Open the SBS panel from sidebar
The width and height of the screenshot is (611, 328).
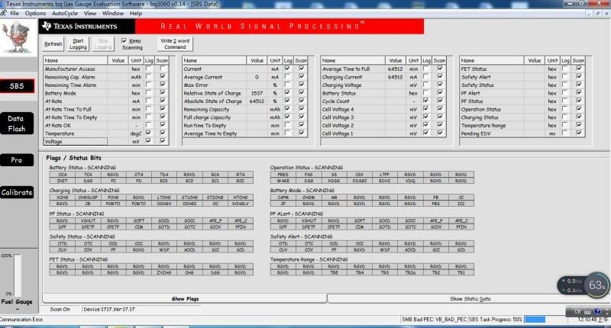[x=17, y=86]
